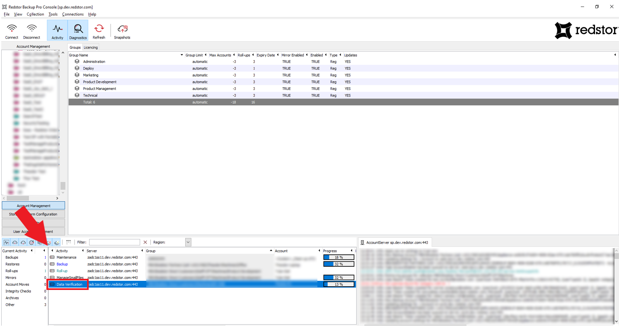
Task: Toggle the backups cloud-upload filter icon
Action: coord(15,242)
